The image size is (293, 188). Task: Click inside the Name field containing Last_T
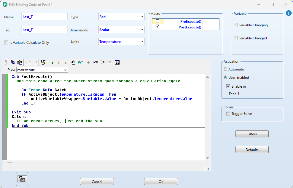point(44,17)
